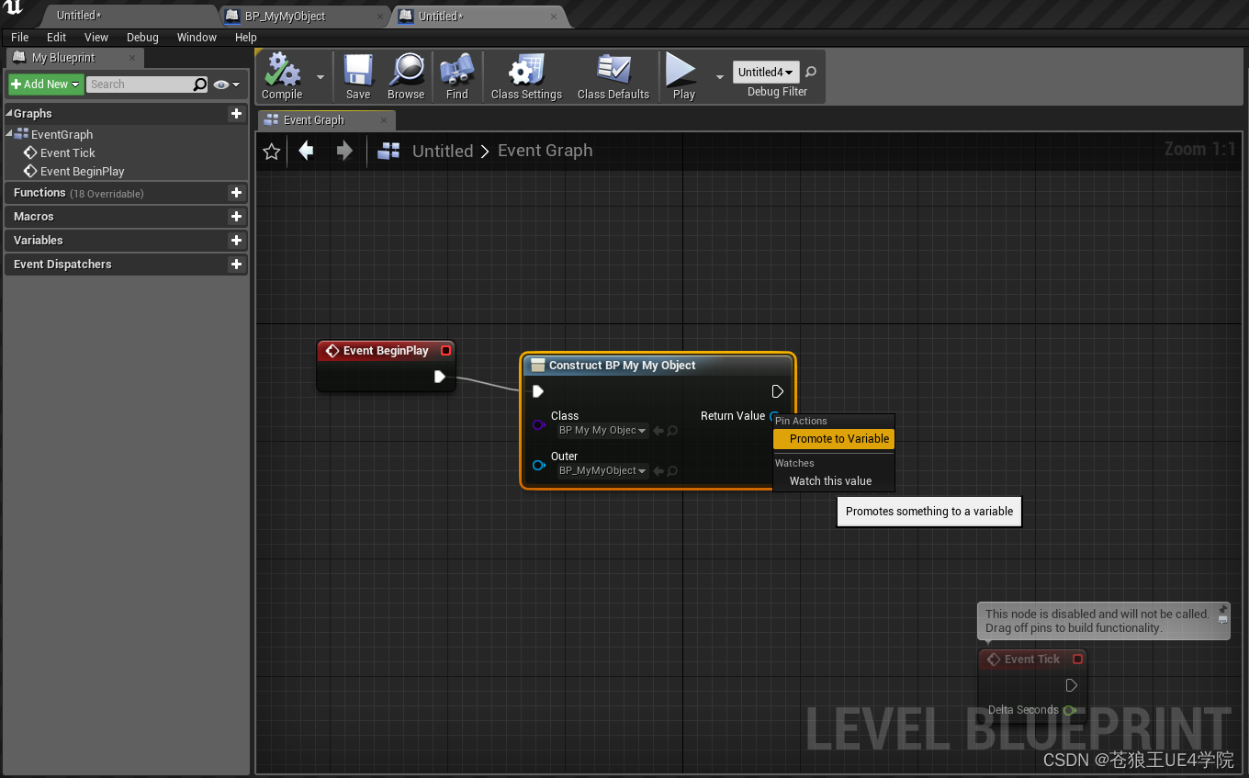Open the View menu
The width and height of the screenshot is (1249, 778).
click(96, 37)
